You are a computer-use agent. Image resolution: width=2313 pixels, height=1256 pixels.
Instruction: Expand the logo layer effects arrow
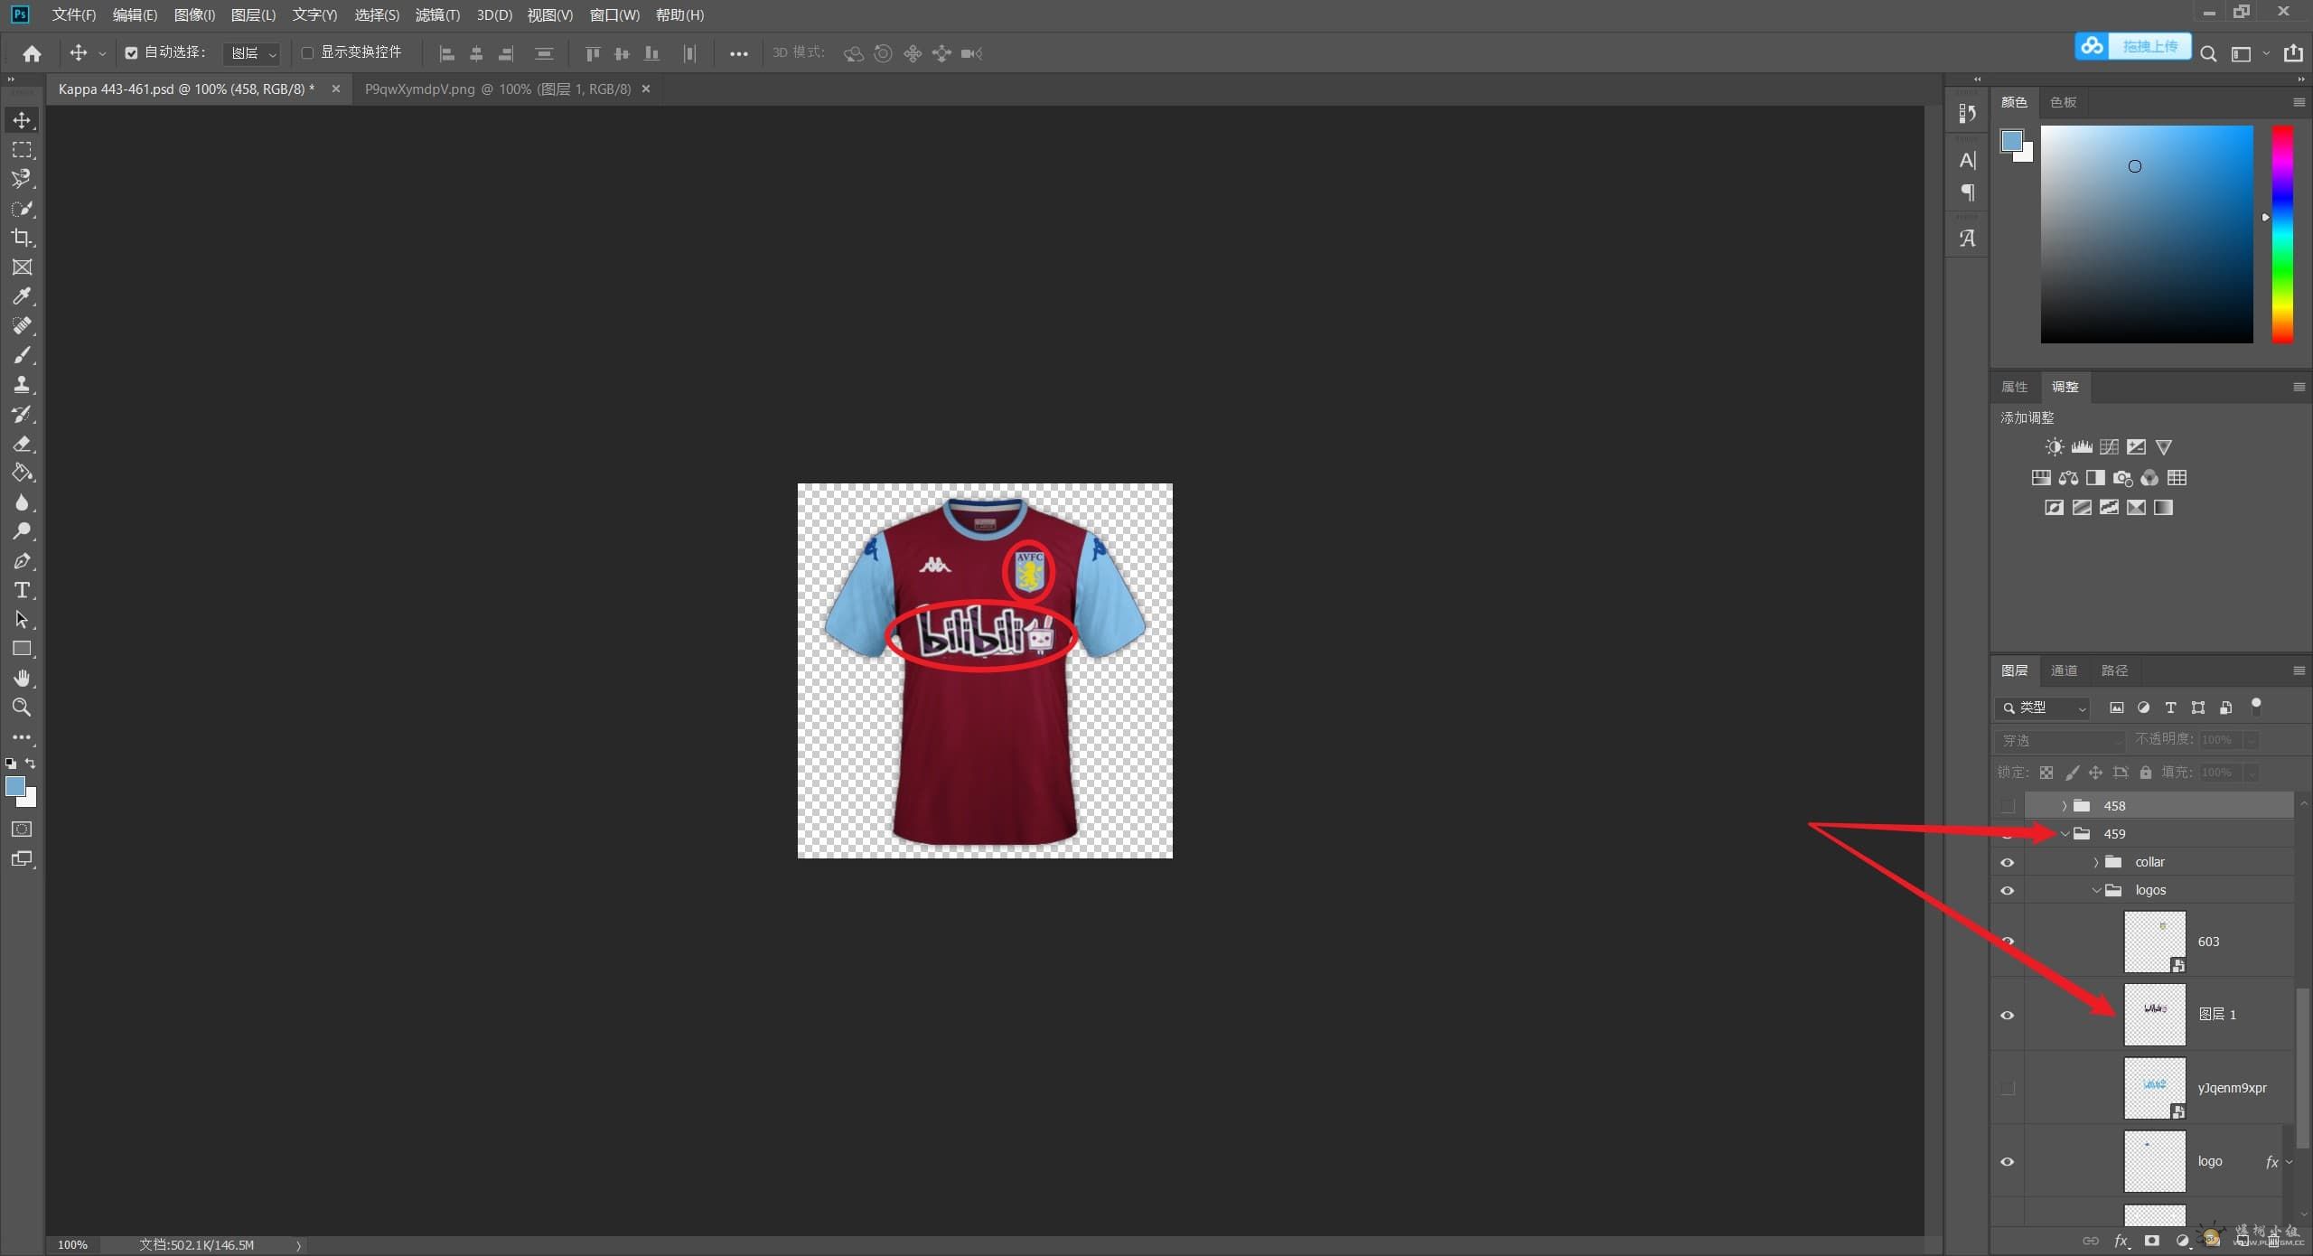pyautogui.click(x=2289, y=1162)
